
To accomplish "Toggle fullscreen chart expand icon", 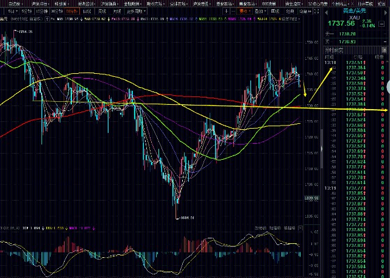I will 316,11.
